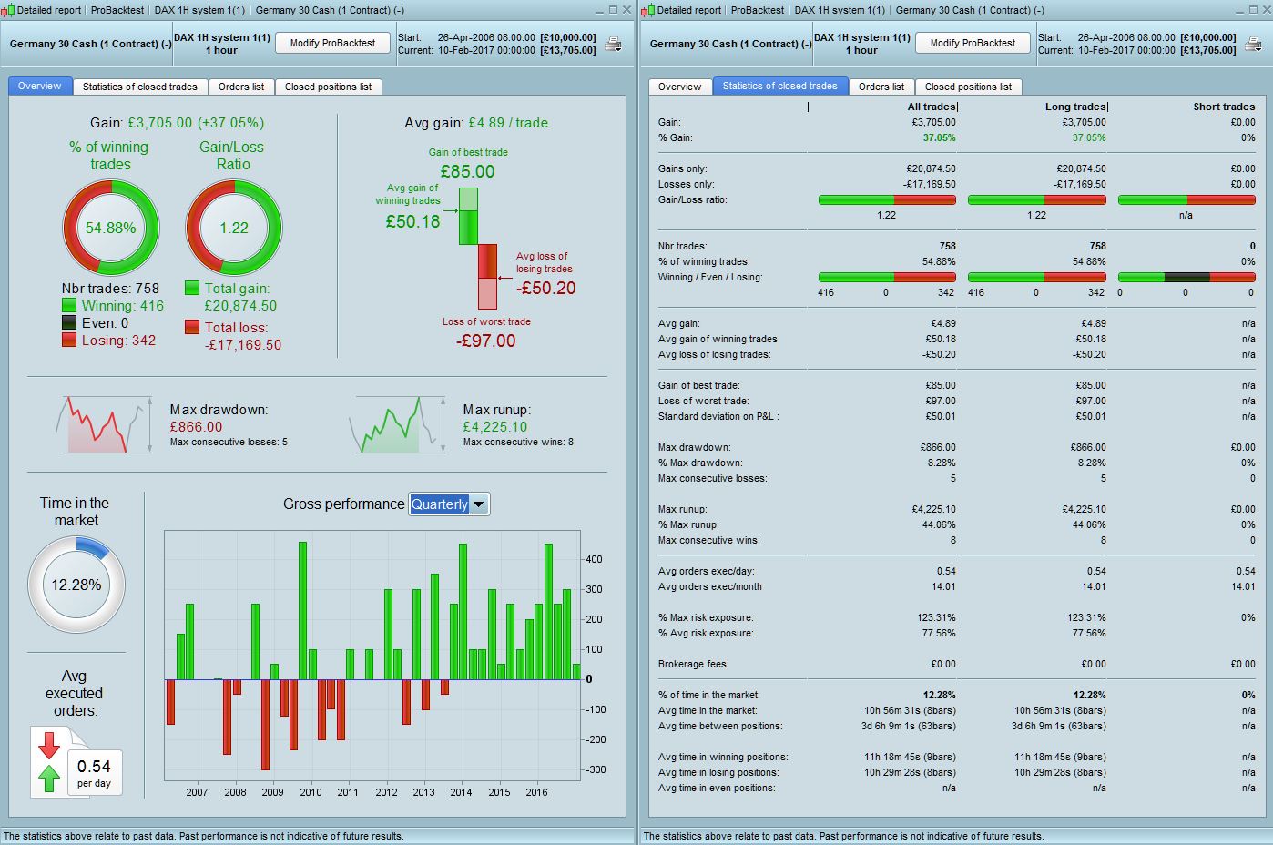This screenshot has height=845, width=1273.
Task: Click the printer icon in right report window
Action: coord(1254,44)
